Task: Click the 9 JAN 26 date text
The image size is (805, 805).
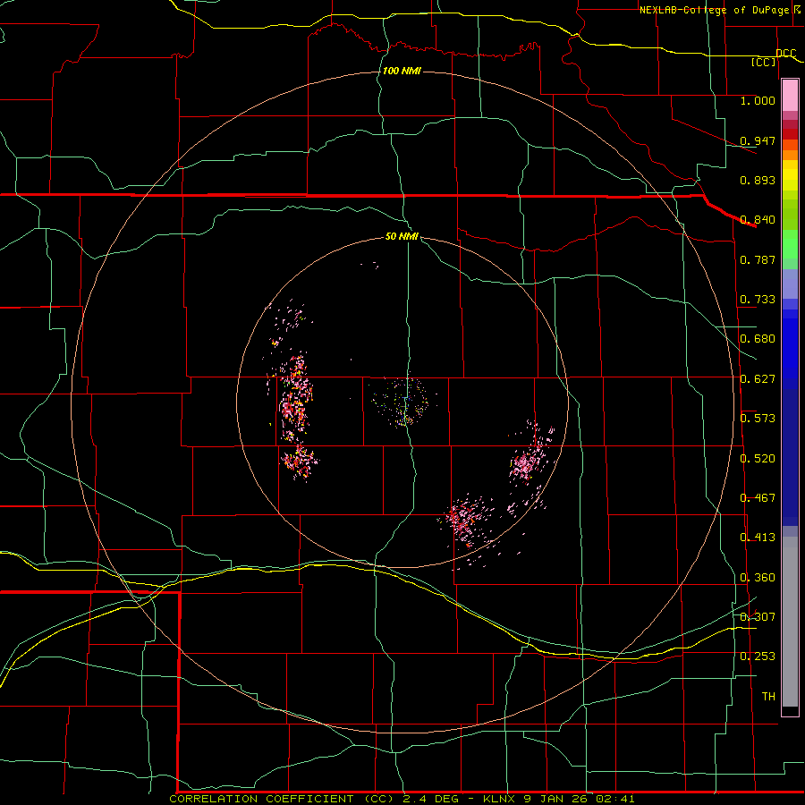Action: tap(556, 799)
